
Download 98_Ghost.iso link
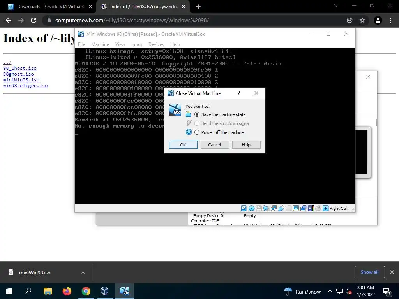[19, 68]
